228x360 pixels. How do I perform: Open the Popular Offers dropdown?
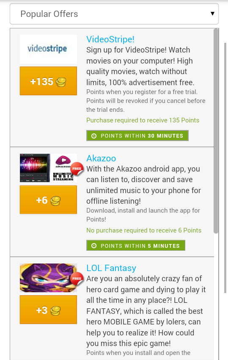coord(114,14)
